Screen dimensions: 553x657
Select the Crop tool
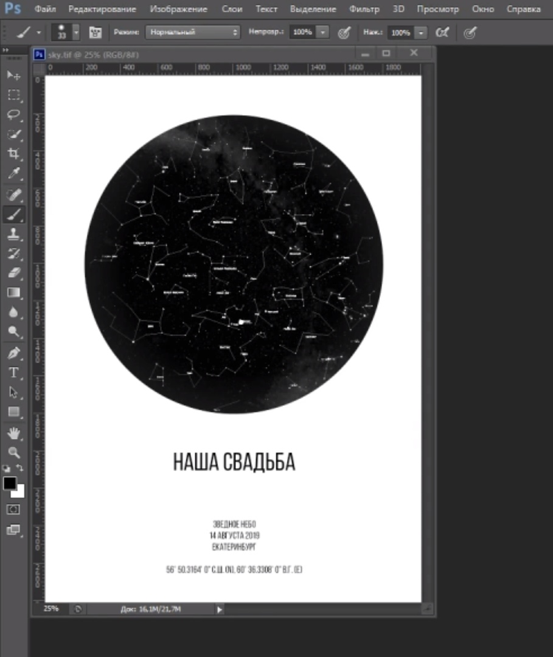pyautogui.click(x=13, y=154)
